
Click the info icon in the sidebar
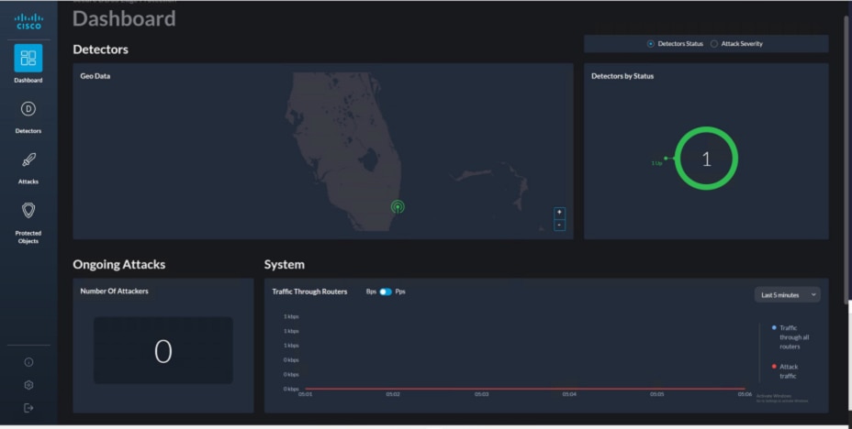(x=28, y=362)
